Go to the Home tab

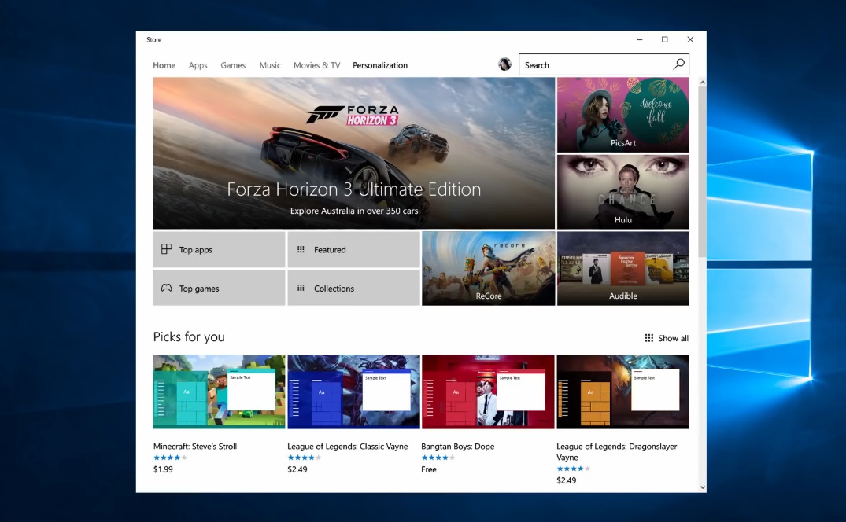(x=164, y=65)
